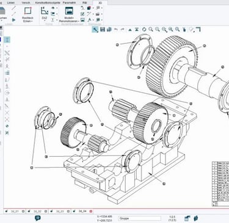This screenshot has height=223, width=229.
Task: Select the arrow selection tool in drawing toolbar
Action: (x=95, y=30)
